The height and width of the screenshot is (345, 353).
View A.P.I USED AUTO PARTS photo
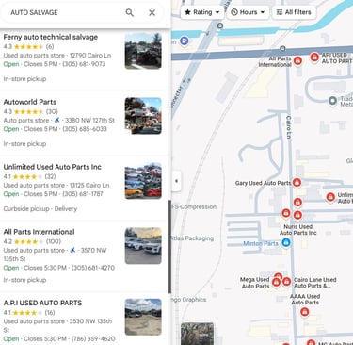[143, 317]
